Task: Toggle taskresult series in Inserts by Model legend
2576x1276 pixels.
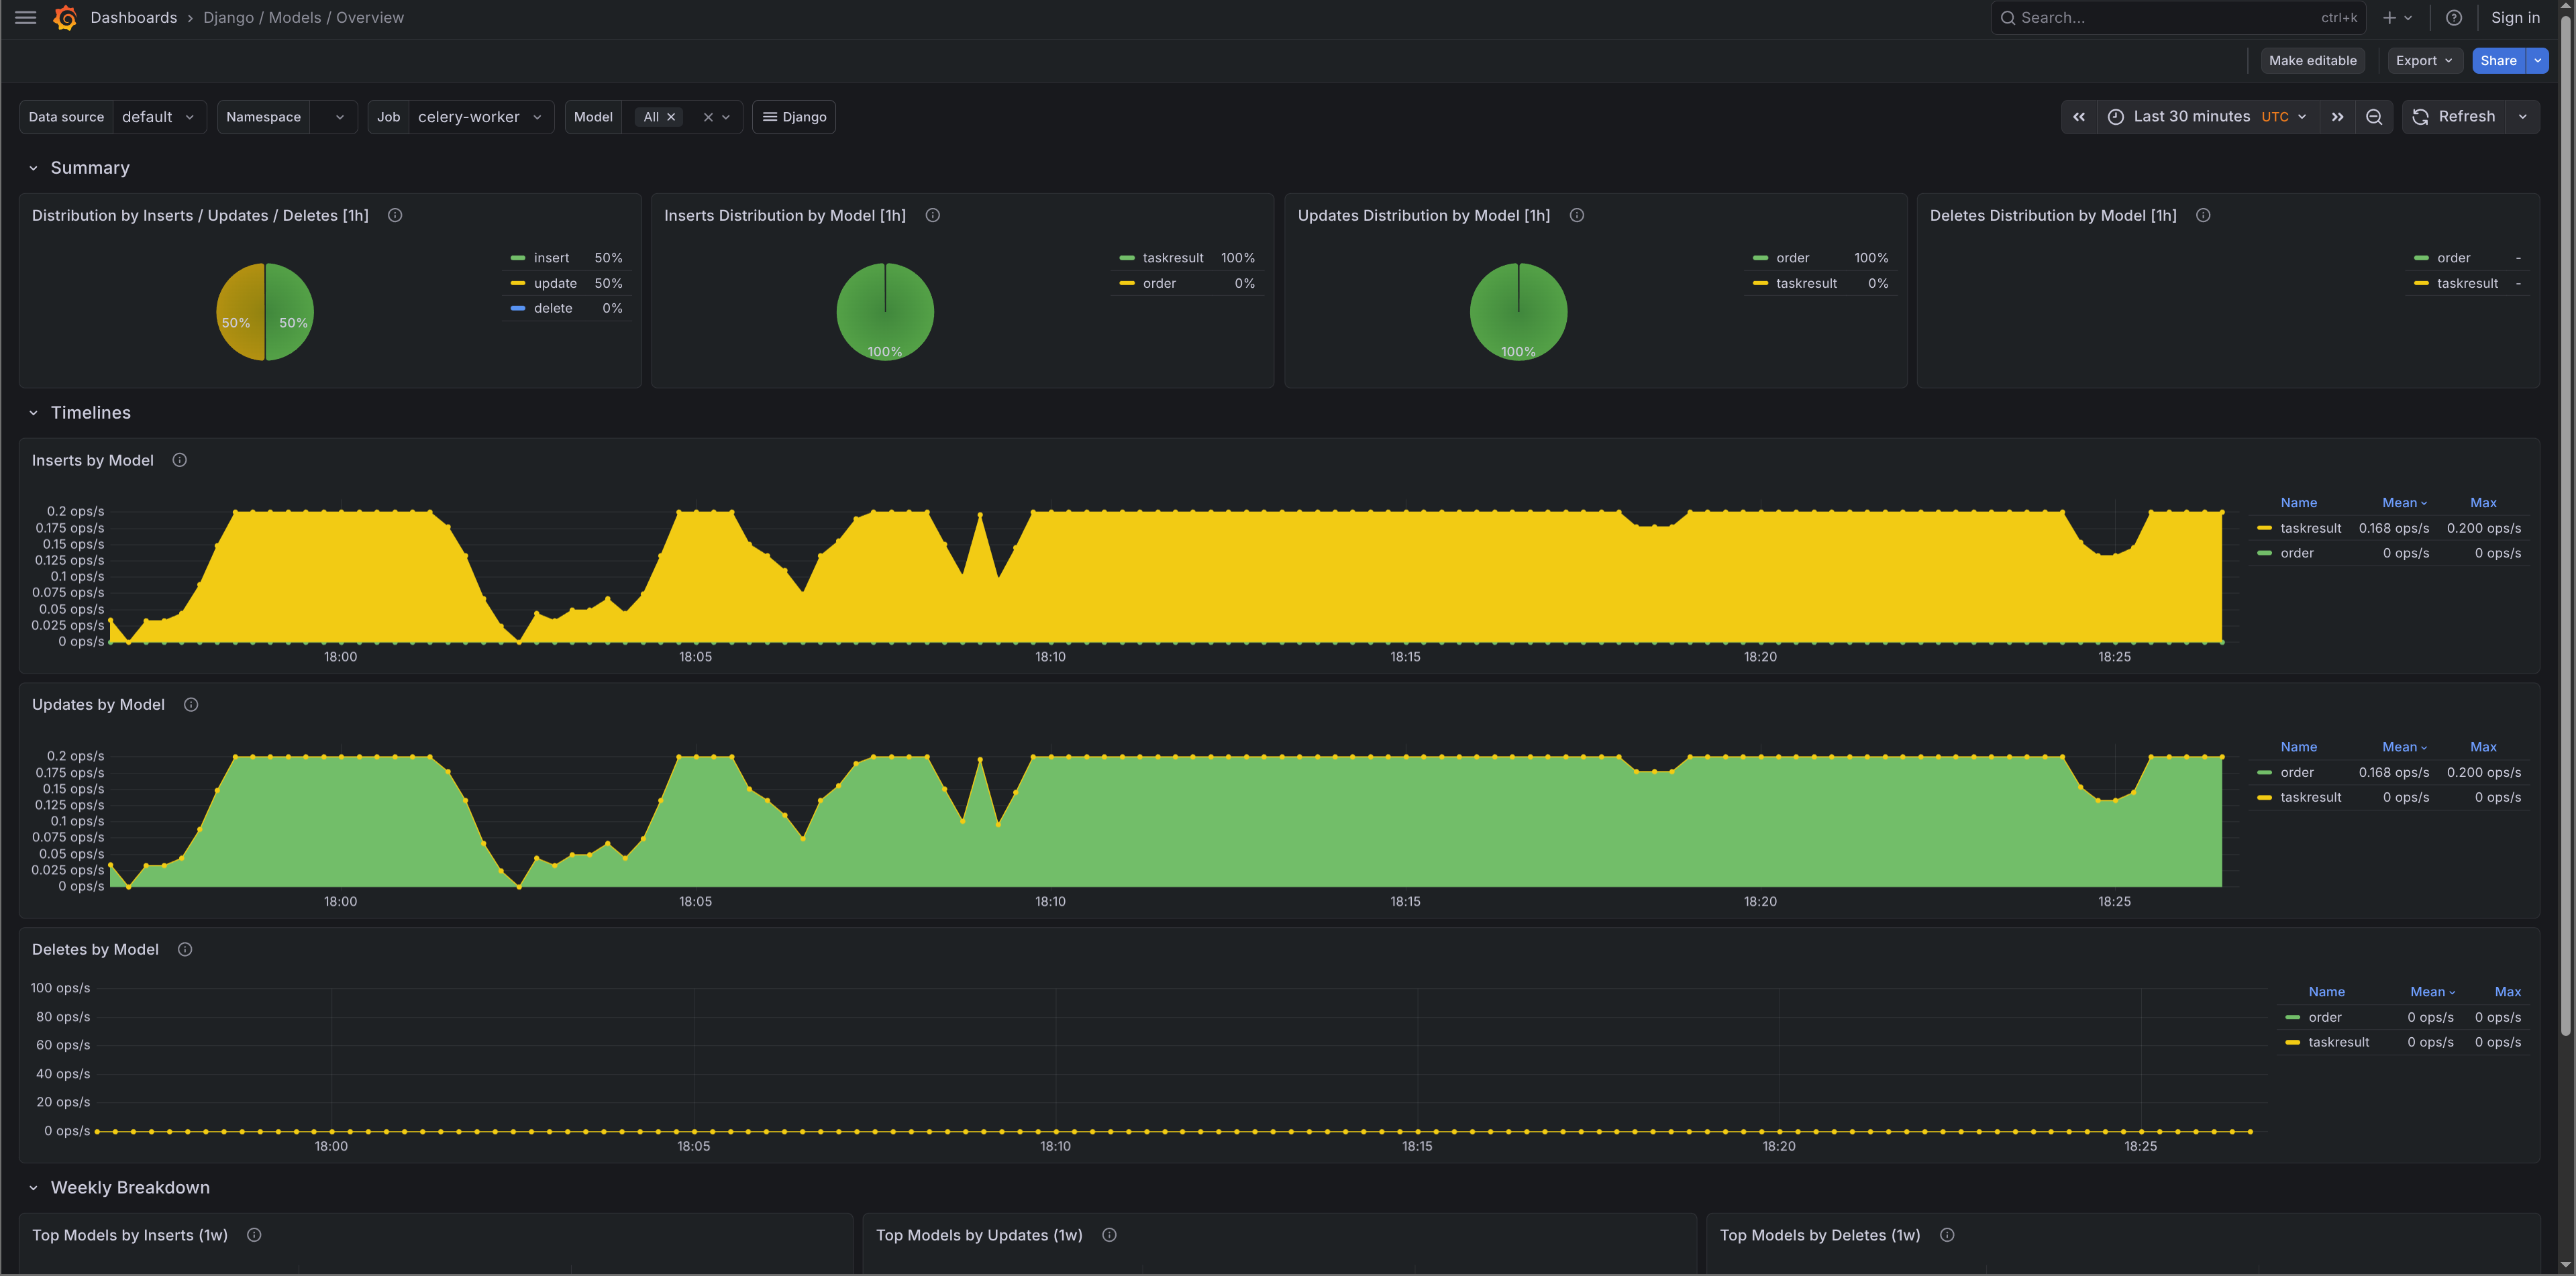Action: 2310,528
